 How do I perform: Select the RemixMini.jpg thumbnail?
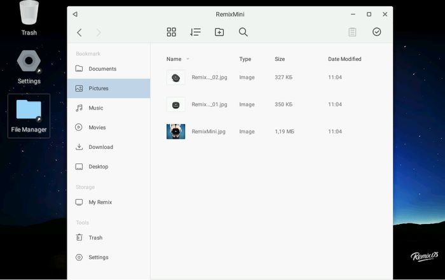(x=175, y=132)
